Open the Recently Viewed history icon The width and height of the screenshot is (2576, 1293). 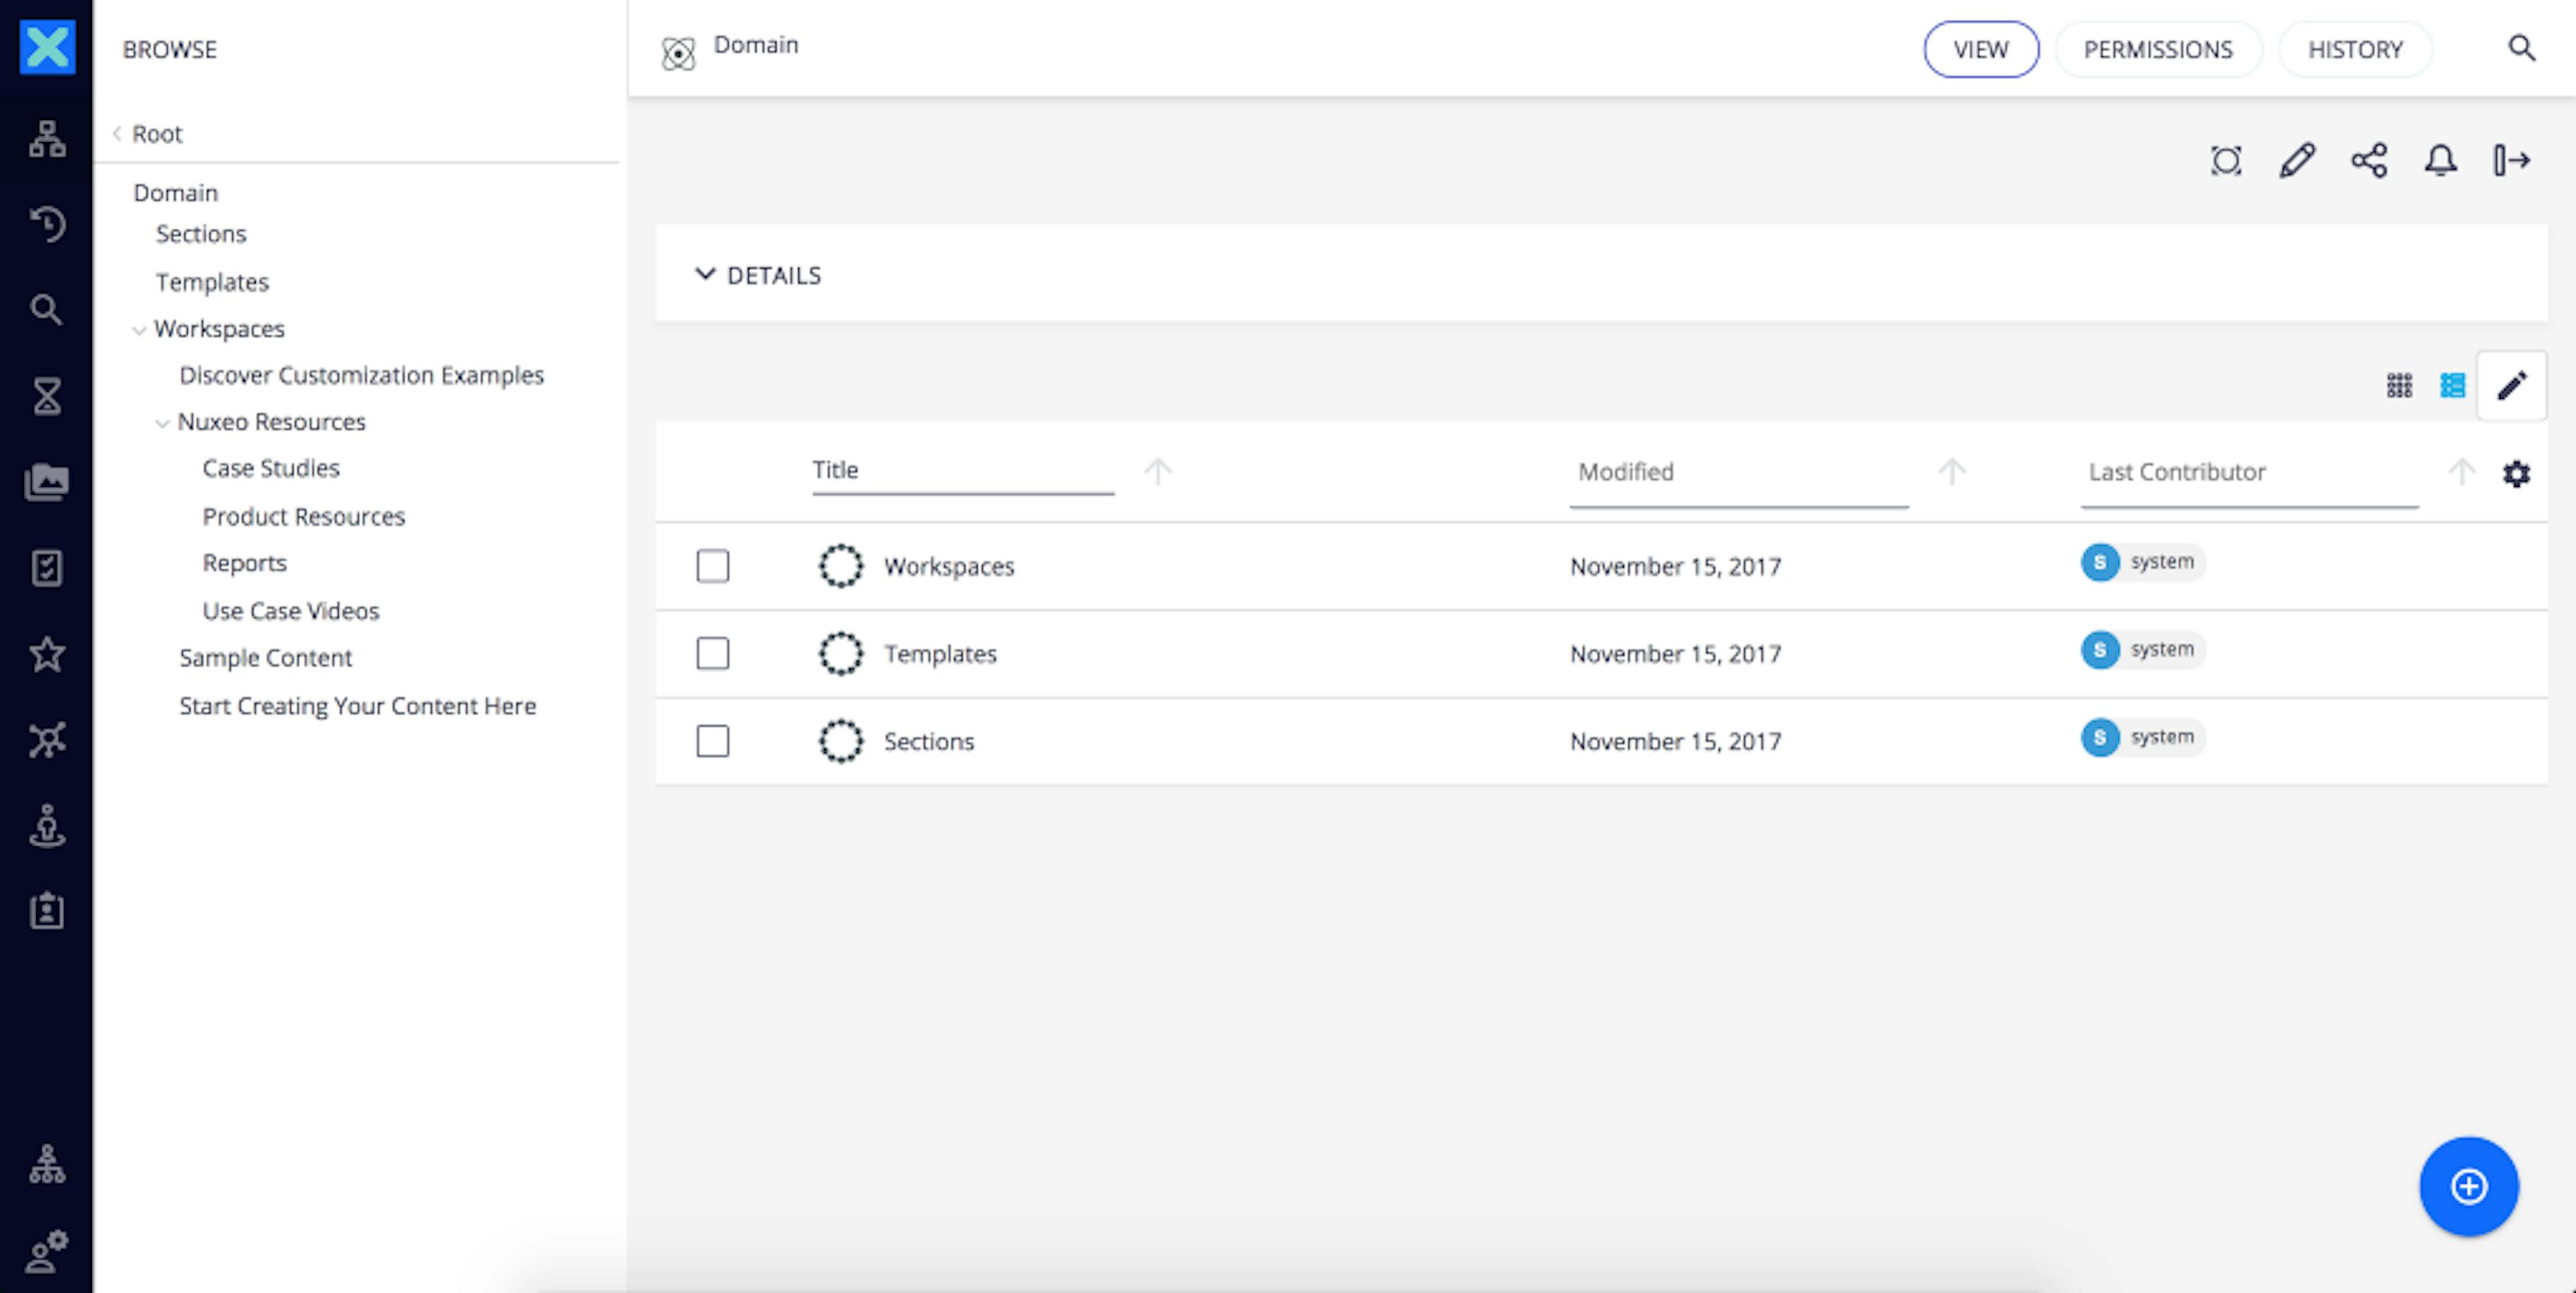click(47, 224)
